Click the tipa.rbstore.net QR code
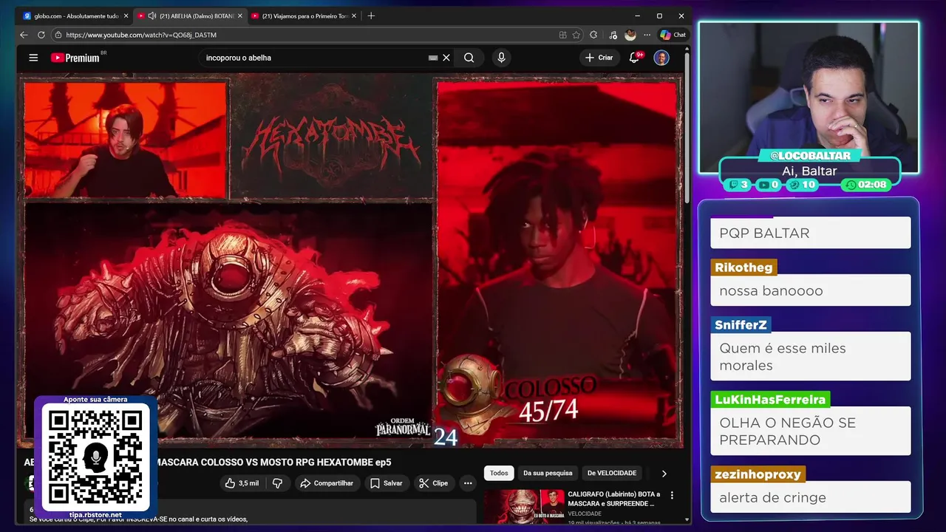The height and width of the screenshot is (532, 946). point(95,456)
